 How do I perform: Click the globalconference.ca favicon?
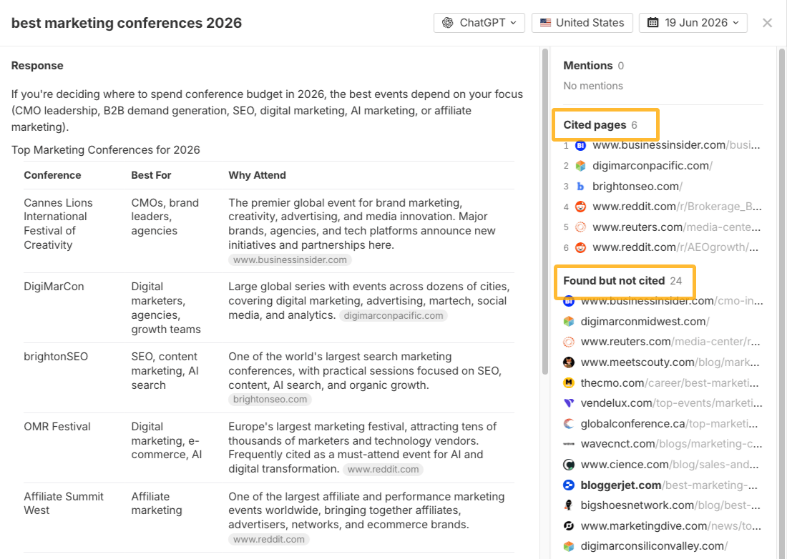(x=569, y=424)
